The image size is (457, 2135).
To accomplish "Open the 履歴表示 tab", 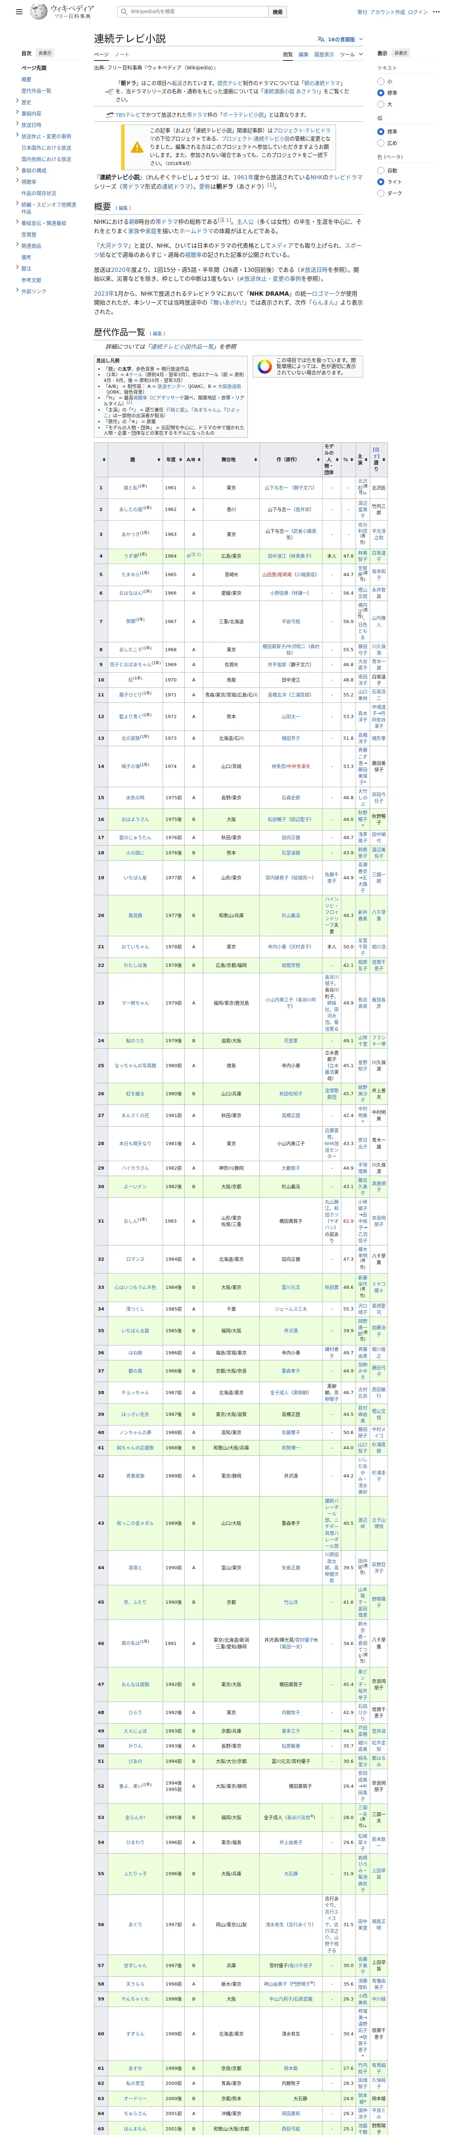I will click(324, 55).
